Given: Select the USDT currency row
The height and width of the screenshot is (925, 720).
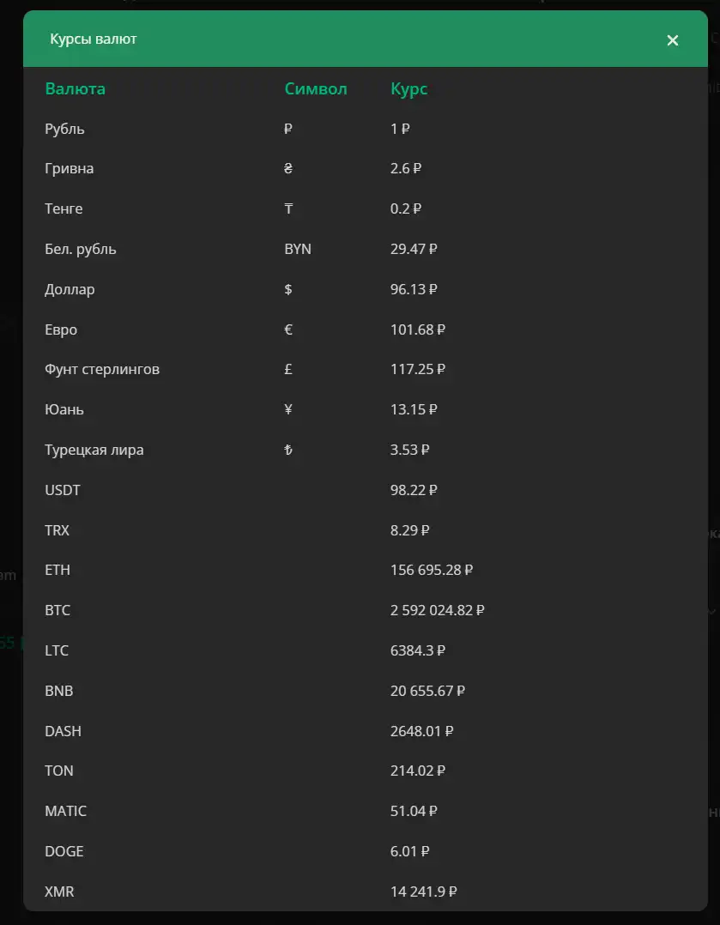Looking at the screenshot, I should point(366,490).
